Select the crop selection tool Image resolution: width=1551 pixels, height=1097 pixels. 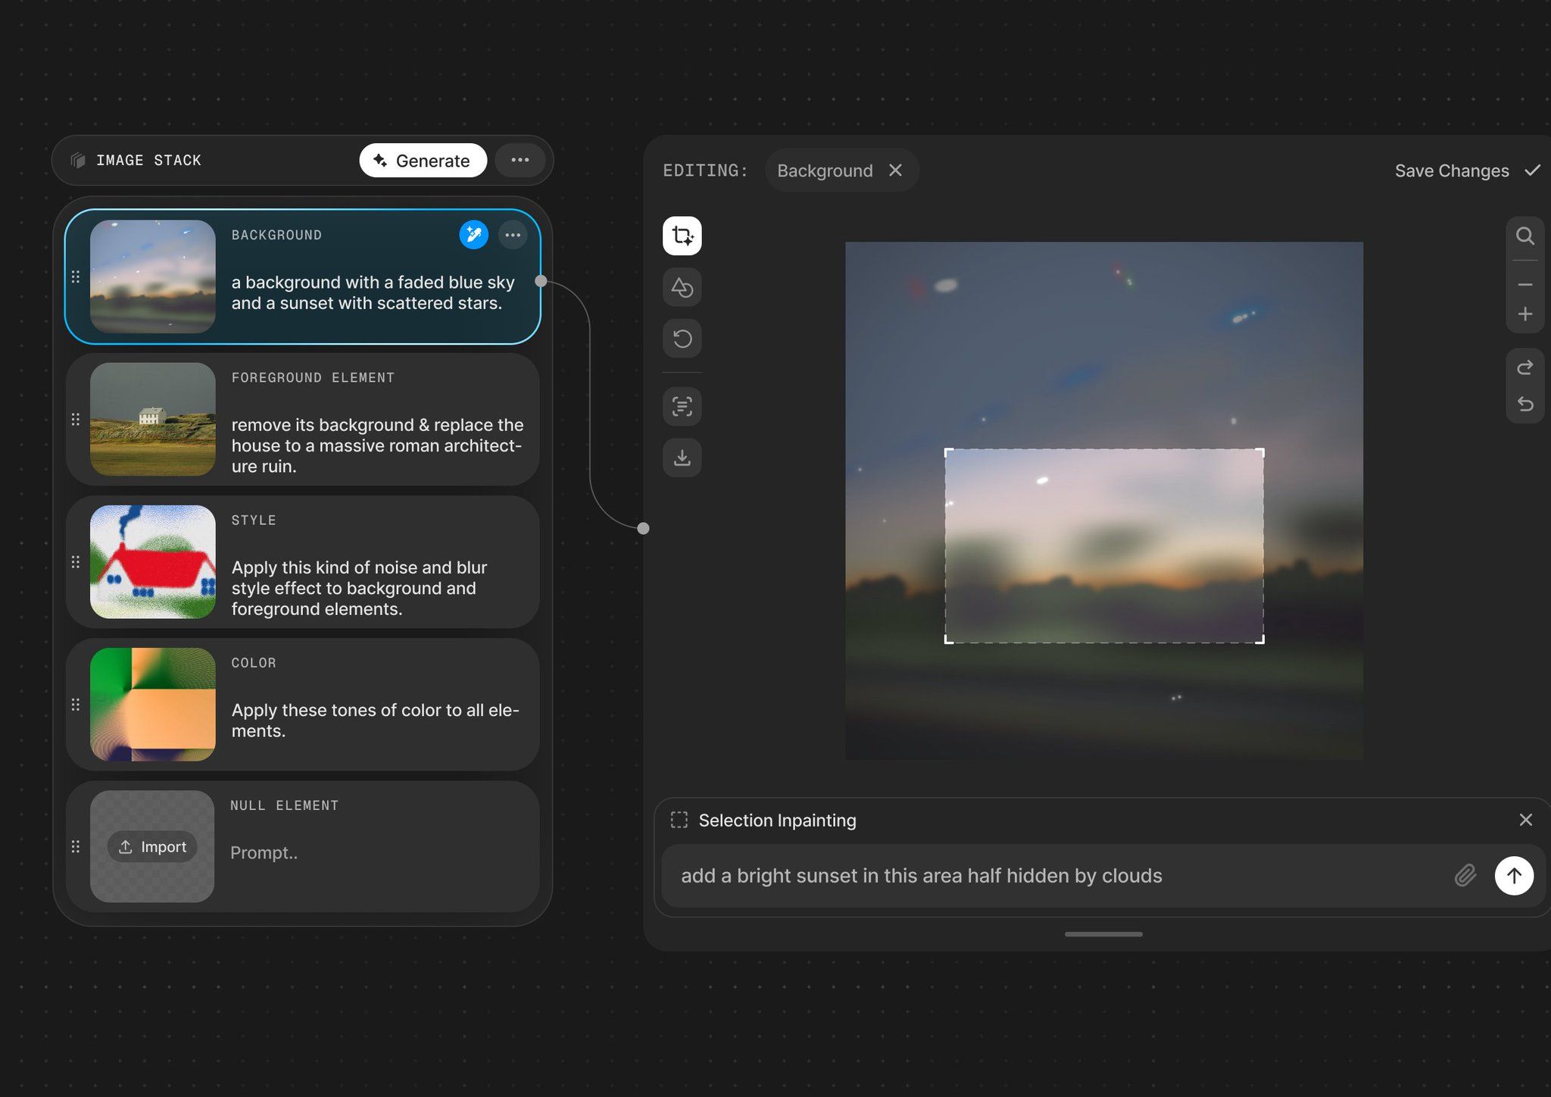pos(682,236)
